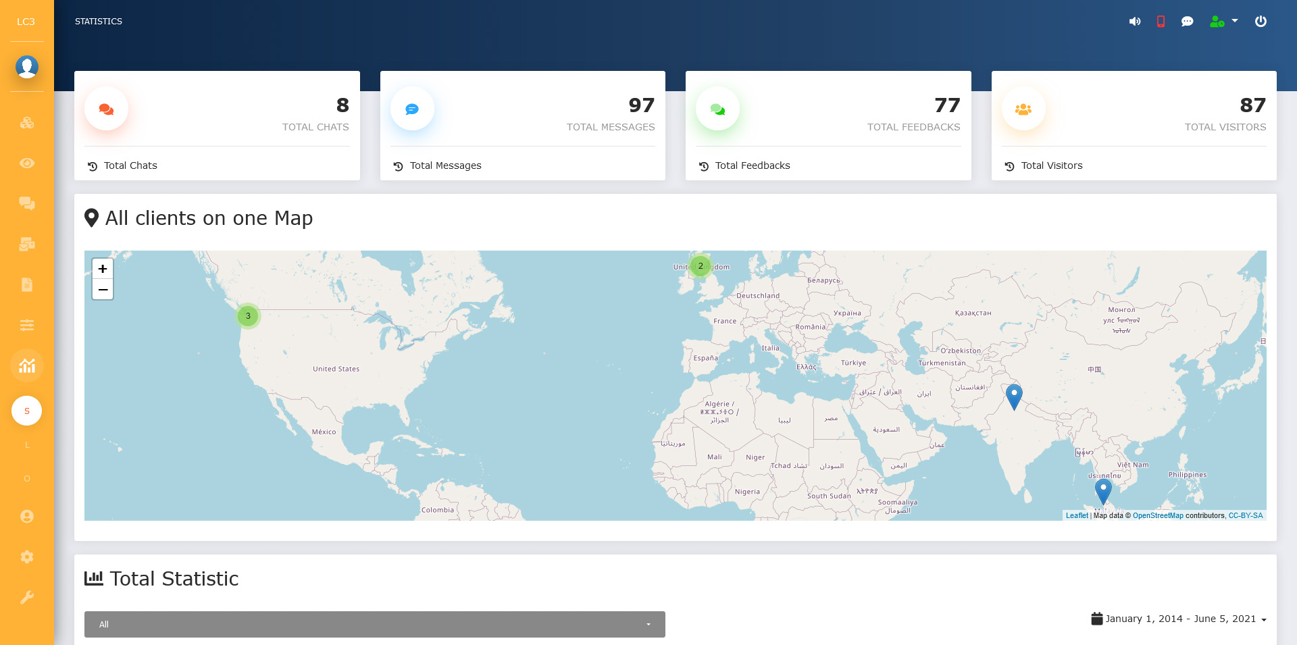Screen dimensions: 1297x645
Task: Open the user avatar in the sidebar
Action: 27,67
